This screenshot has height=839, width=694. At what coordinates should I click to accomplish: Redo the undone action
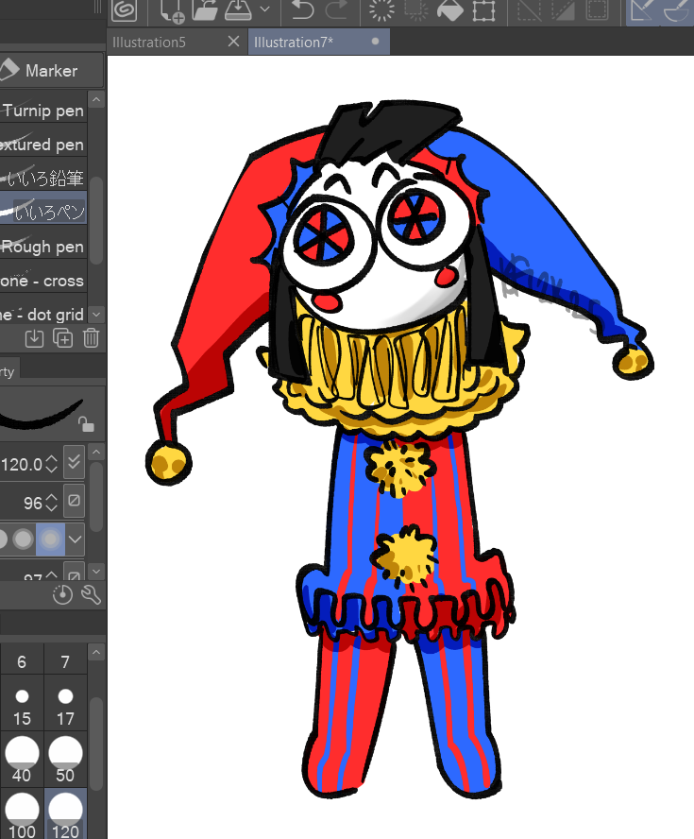click(336, 9)
